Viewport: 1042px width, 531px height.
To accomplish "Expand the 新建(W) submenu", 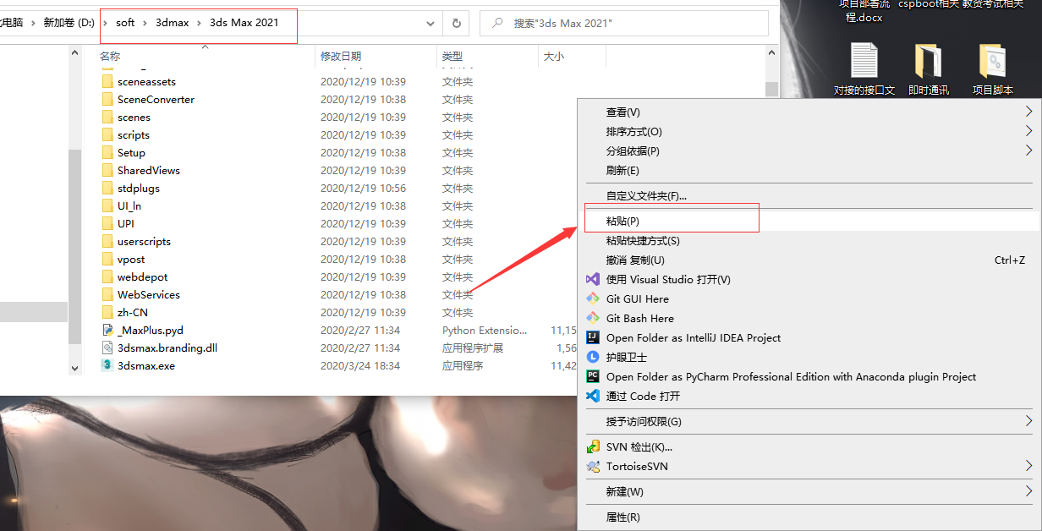I will (x=1028, y=491).
